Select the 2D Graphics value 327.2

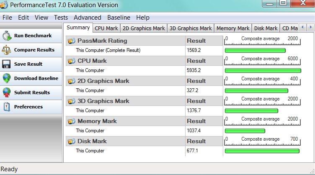(x=192, y=90)
